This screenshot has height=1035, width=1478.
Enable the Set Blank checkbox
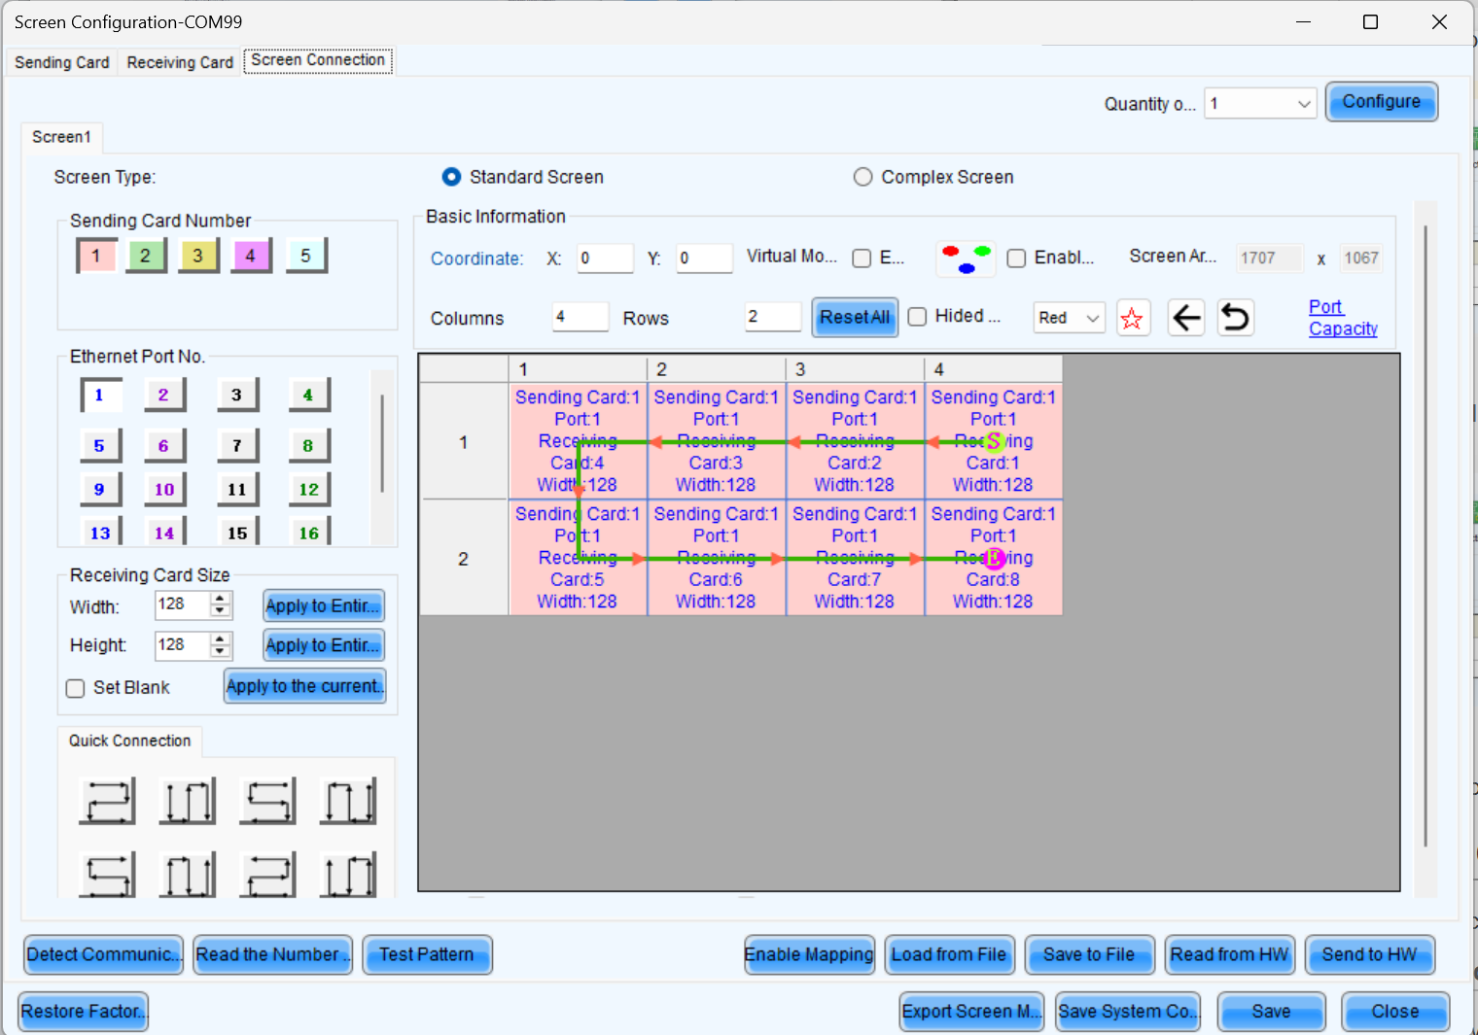[x=75, y=688]
